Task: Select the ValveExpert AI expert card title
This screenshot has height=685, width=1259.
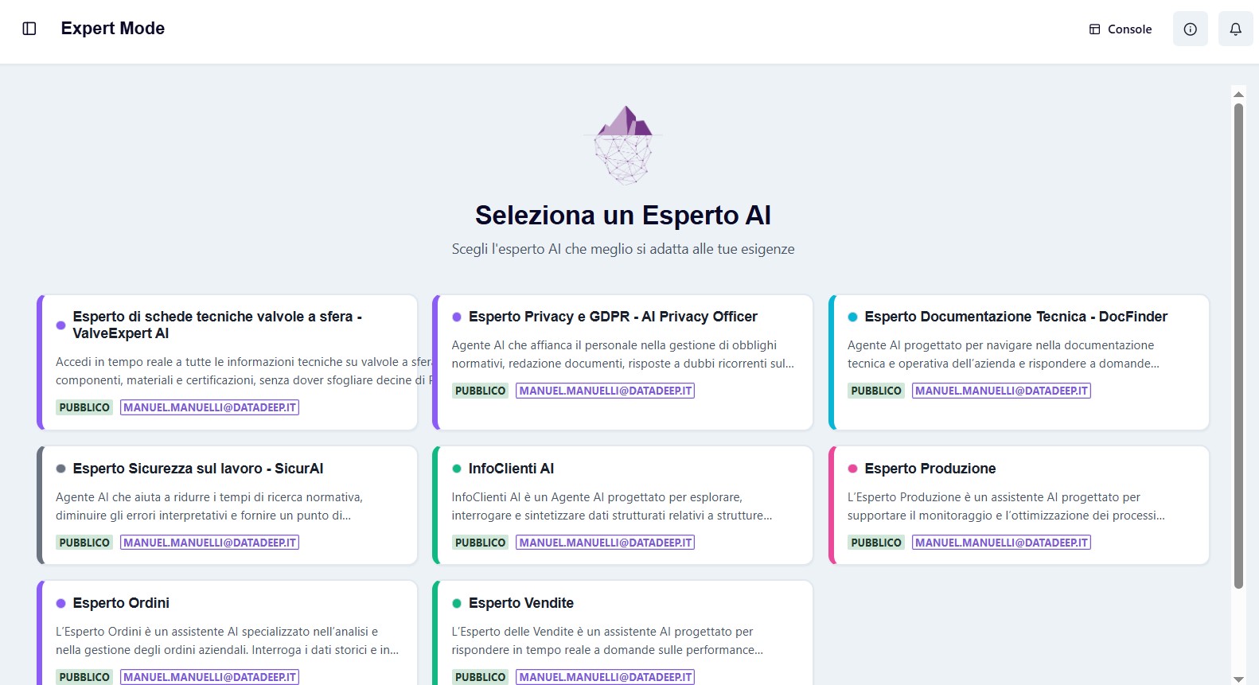Action: coord(216,325)
